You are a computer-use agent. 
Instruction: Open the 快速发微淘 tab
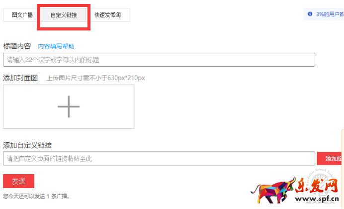point(108,15)
